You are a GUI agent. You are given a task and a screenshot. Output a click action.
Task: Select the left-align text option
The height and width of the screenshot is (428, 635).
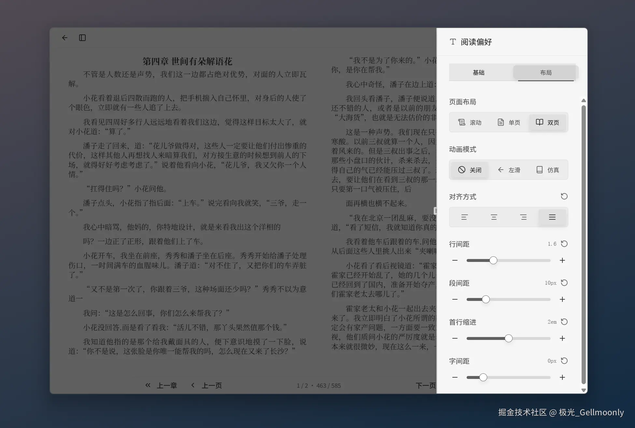click(x=464, y=217)
